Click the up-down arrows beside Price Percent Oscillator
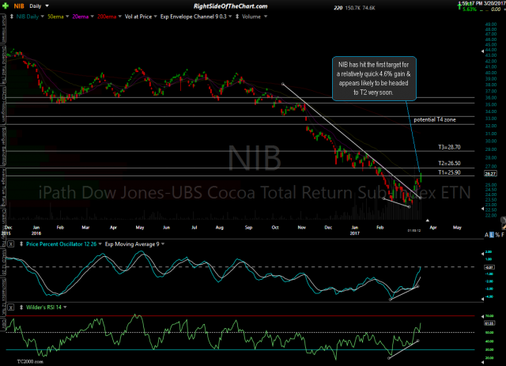 pyautogui.click(x=21, y=244)
